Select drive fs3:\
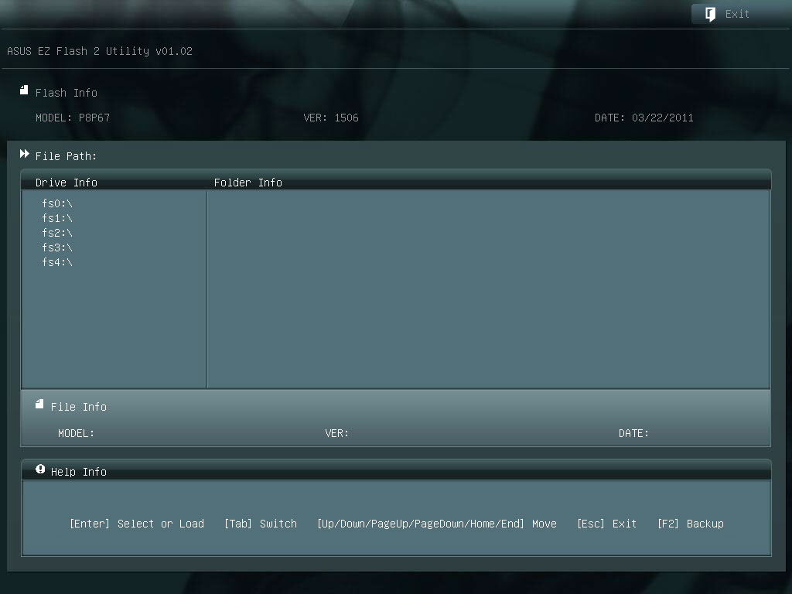 click(x=57, y=247)
